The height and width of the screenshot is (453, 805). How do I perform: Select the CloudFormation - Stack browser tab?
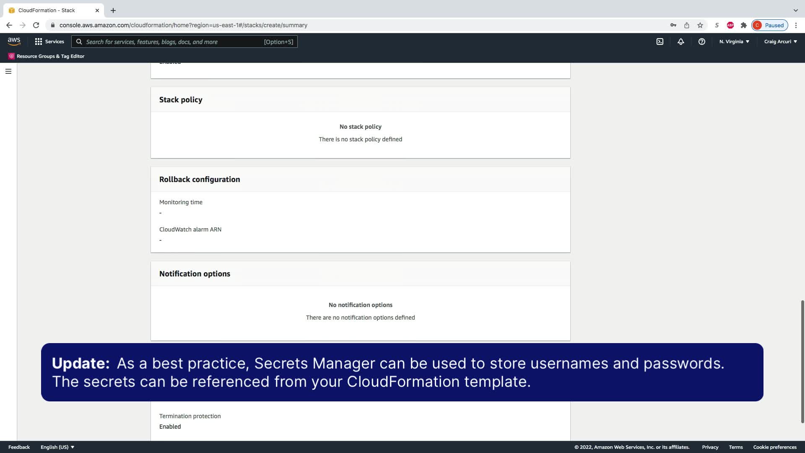click(47, 10)
